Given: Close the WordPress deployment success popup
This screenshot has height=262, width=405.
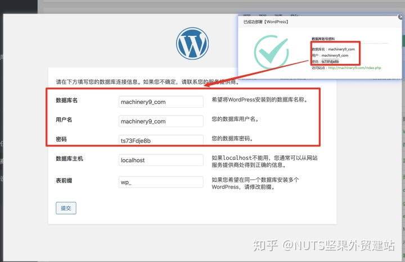Looking at the screenshot, I should click(x=400, y=17).
